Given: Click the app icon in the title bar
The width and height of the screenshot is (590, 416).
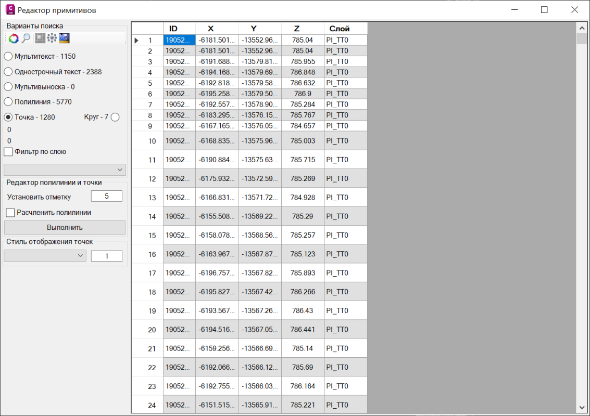Looking at the screenshot, I should click(9, 10).
